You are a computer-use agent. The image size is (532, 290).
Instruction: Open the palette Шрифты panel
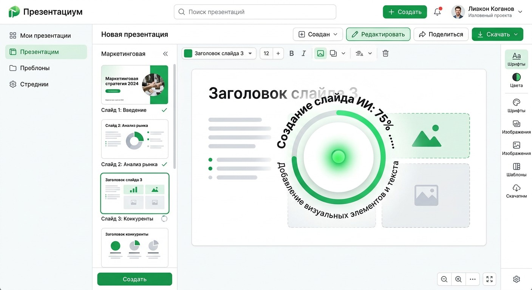point(516,106)
